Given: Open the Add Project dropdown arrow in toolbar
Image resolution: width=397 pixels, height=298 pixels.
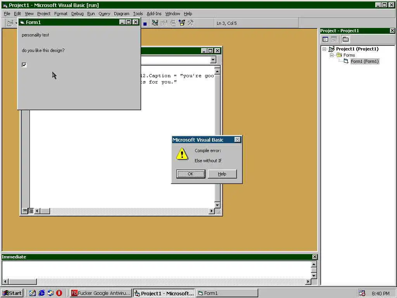Looking at the screenshot, I should pos(16,23).
